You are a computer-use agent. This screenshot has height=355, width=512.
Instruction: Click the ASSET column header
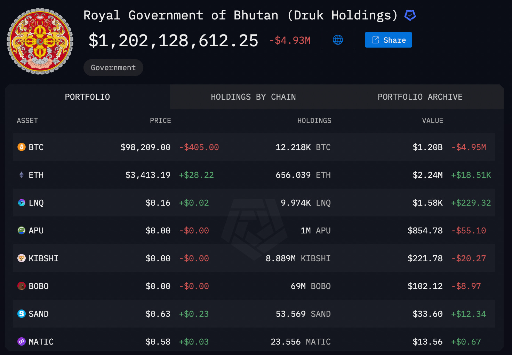pyautogui.click(x=27, y=121)
